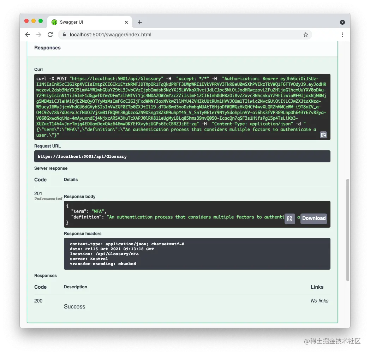Click the Swagger favicon in the tab
Image resolution: width=370 pixels, height=354 pixels.
coord(54,22)
